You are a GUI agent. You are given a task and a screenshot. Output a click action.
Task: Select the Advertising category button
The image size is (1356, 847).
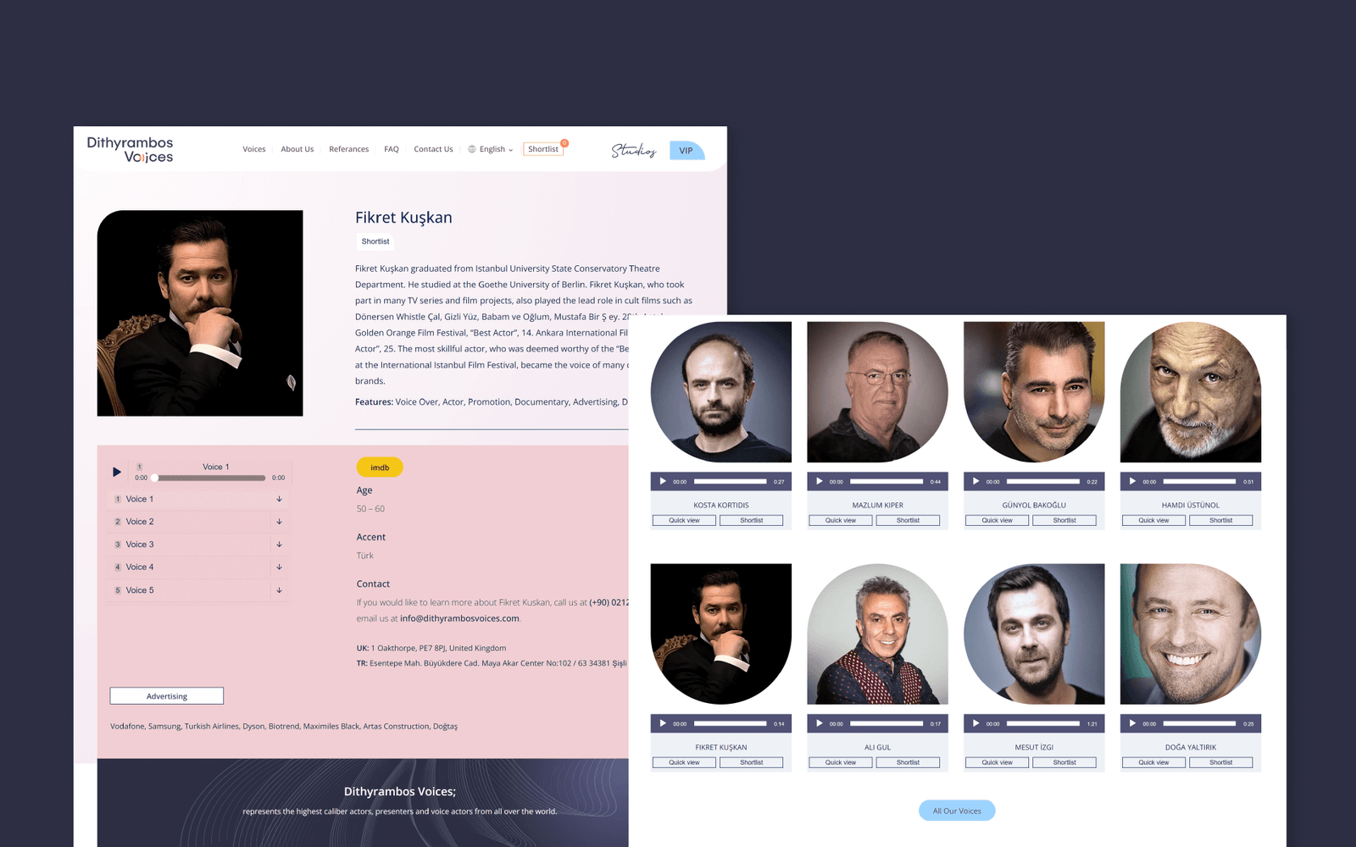(x=167, y=696)
